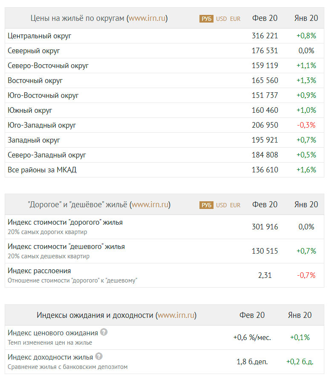Select РУБ currency in district prices table
Image resolution: width=329 pixels, height=380 pixels.
pyautogui.click(x=206, y=19)
